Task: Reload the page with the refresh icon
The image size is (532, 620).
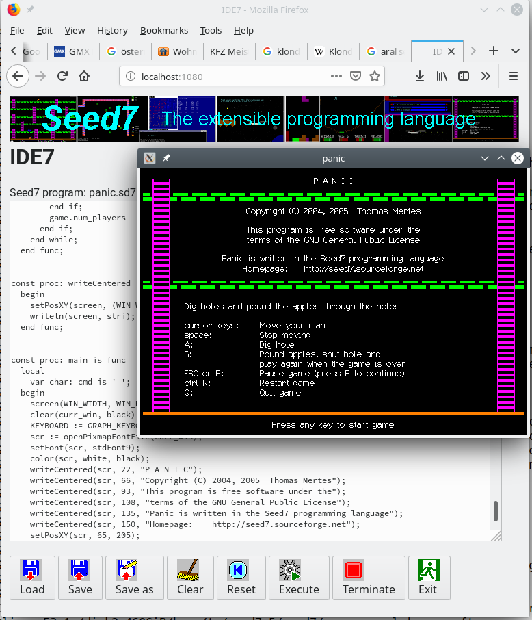Action: coord(62,76)
